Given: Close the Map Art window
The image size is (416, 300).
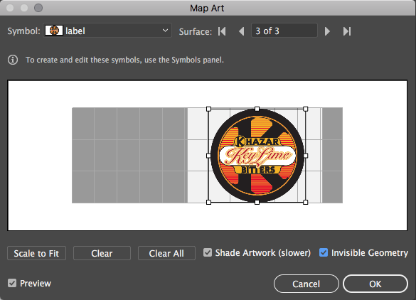Looking at the screenshot, I should (10, 8).
